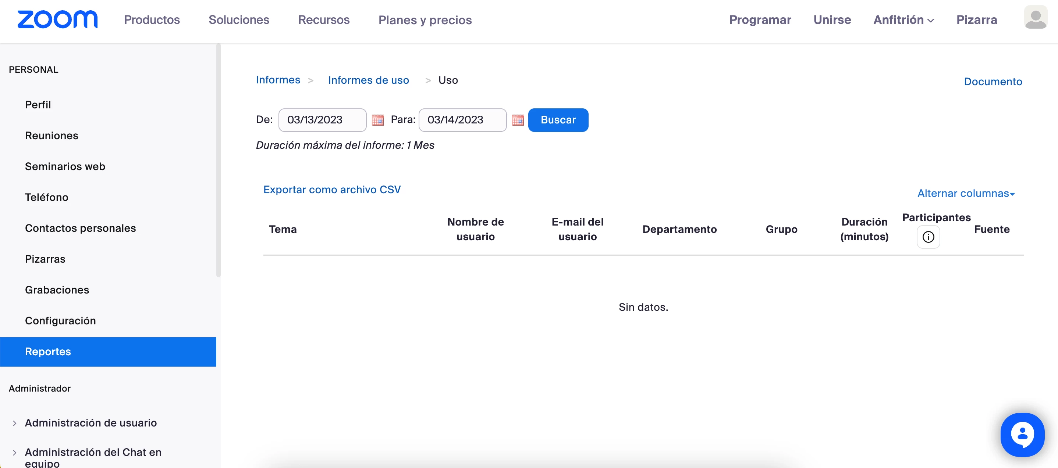Viewport: 1058px width, 468px height.
Task: Open the Productos menu
Action: click(152, 20)
